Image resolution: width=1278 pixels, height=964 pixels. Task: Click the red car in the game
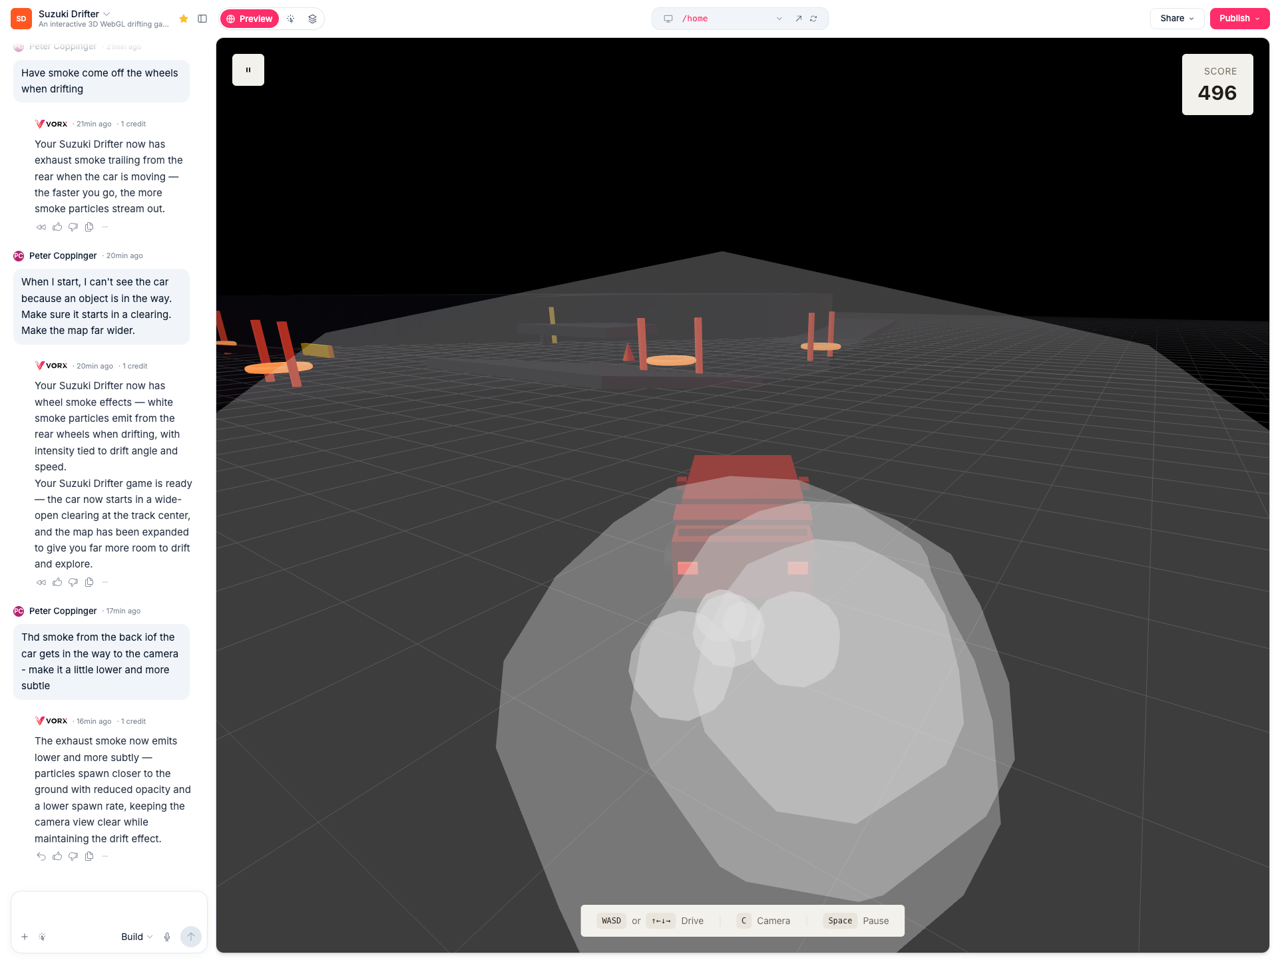[743, 526]
